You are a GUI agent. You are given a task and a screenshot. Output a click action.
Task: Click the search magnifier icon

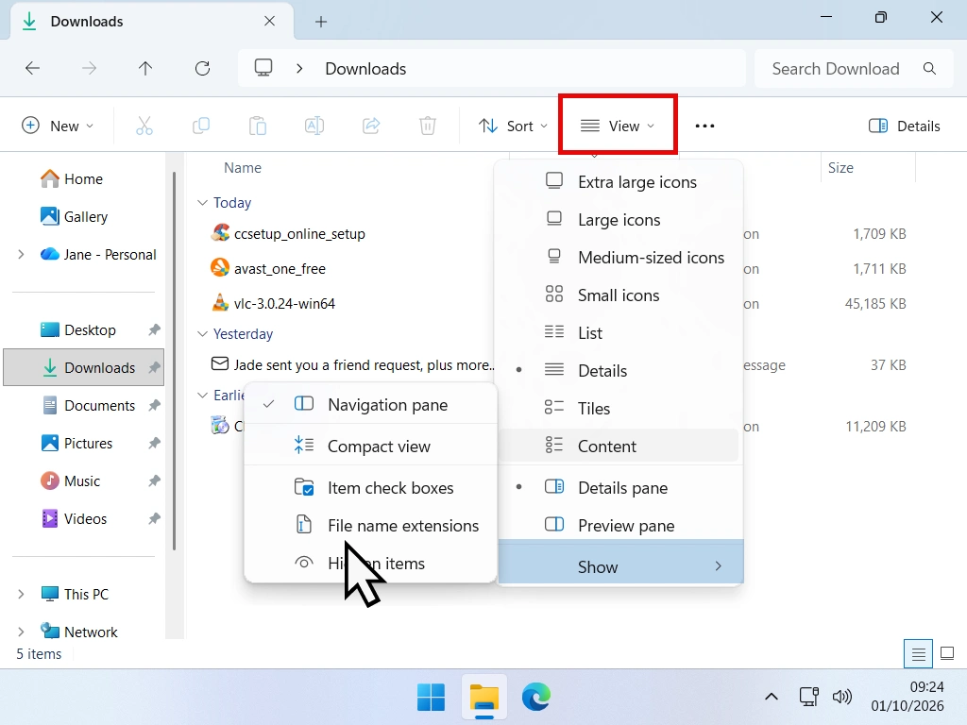point(929,68)
